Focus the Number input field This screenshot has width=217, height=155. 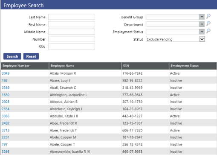click(x=72, y=39)
